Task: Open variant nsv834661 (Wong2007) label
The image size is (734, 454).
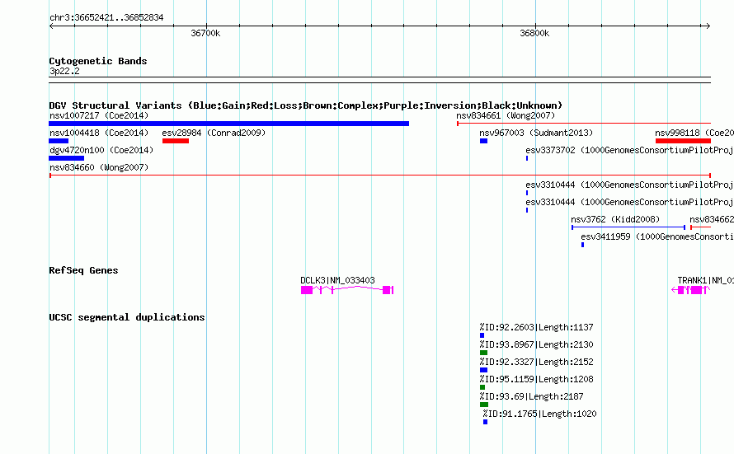Action: (x=506, y=115)
